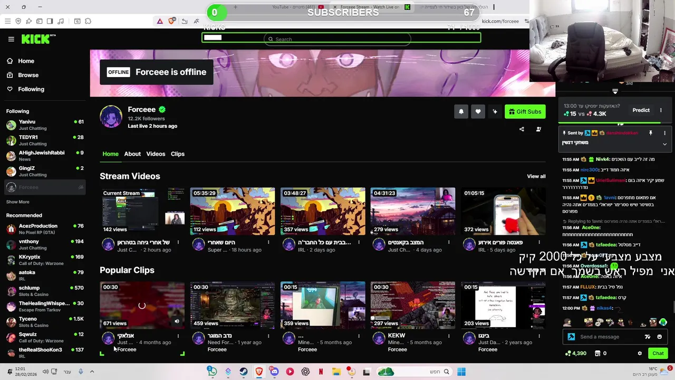Open options menu for 04:31:23 video
Image resolution: width=675 pixels, height=380 pixels.
(449, 242)
